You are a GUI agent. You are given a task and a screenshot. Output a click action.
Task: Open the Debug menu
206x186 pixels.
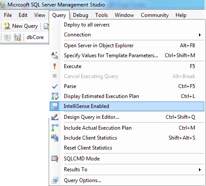[x=80, y=15]
